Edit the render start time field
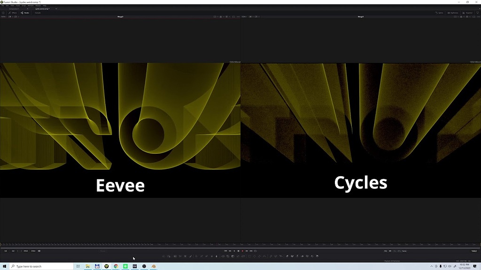481x270 pixels. (x=13, y=251)
